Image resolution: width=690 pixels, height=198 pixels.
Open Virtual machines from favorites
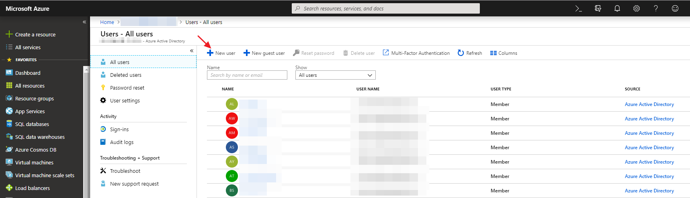click(x=34, y=163)
